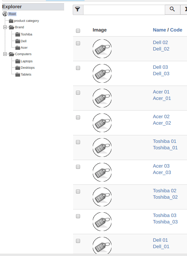Sort by the Code column header

click(x=176, y=30)
